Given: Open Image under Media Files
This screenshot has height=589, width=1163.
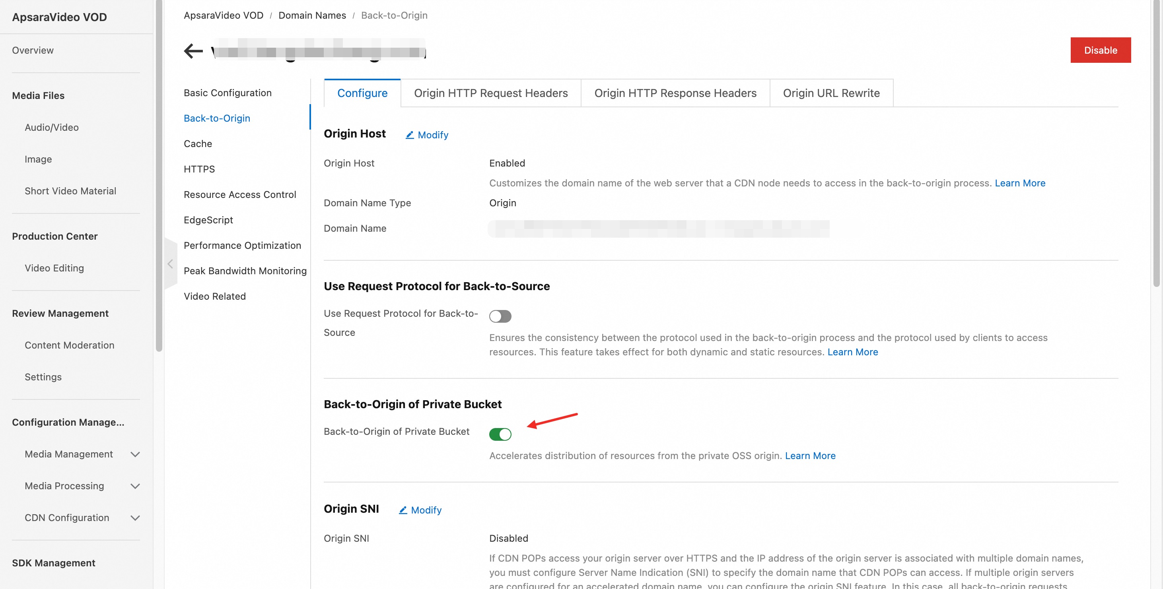Looking at the screenshot, I should click(38, 159).
